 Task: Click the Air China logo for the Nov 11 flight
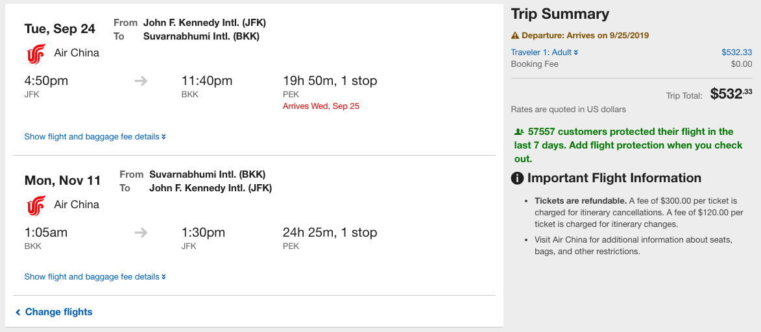click(x=36, y=206)
